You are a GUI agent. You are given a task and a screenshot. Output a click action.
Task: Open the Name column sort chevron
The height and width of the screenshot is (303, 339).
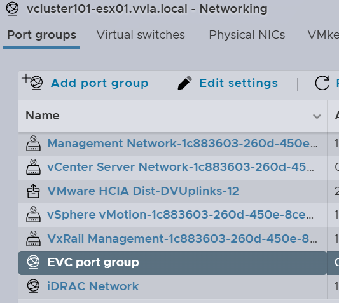click(317, 116)
